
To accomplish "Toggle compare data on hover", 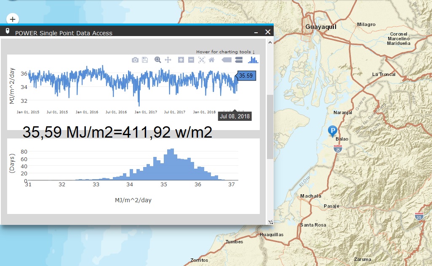I will tap(238, 60).
